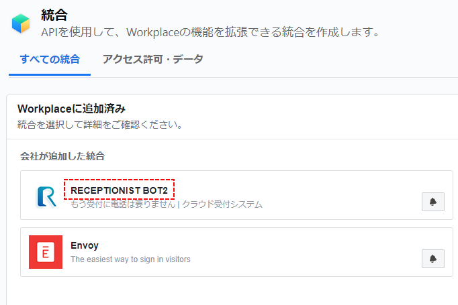Open RECEPTIONIST BOT2 integration details

(119, 190)
